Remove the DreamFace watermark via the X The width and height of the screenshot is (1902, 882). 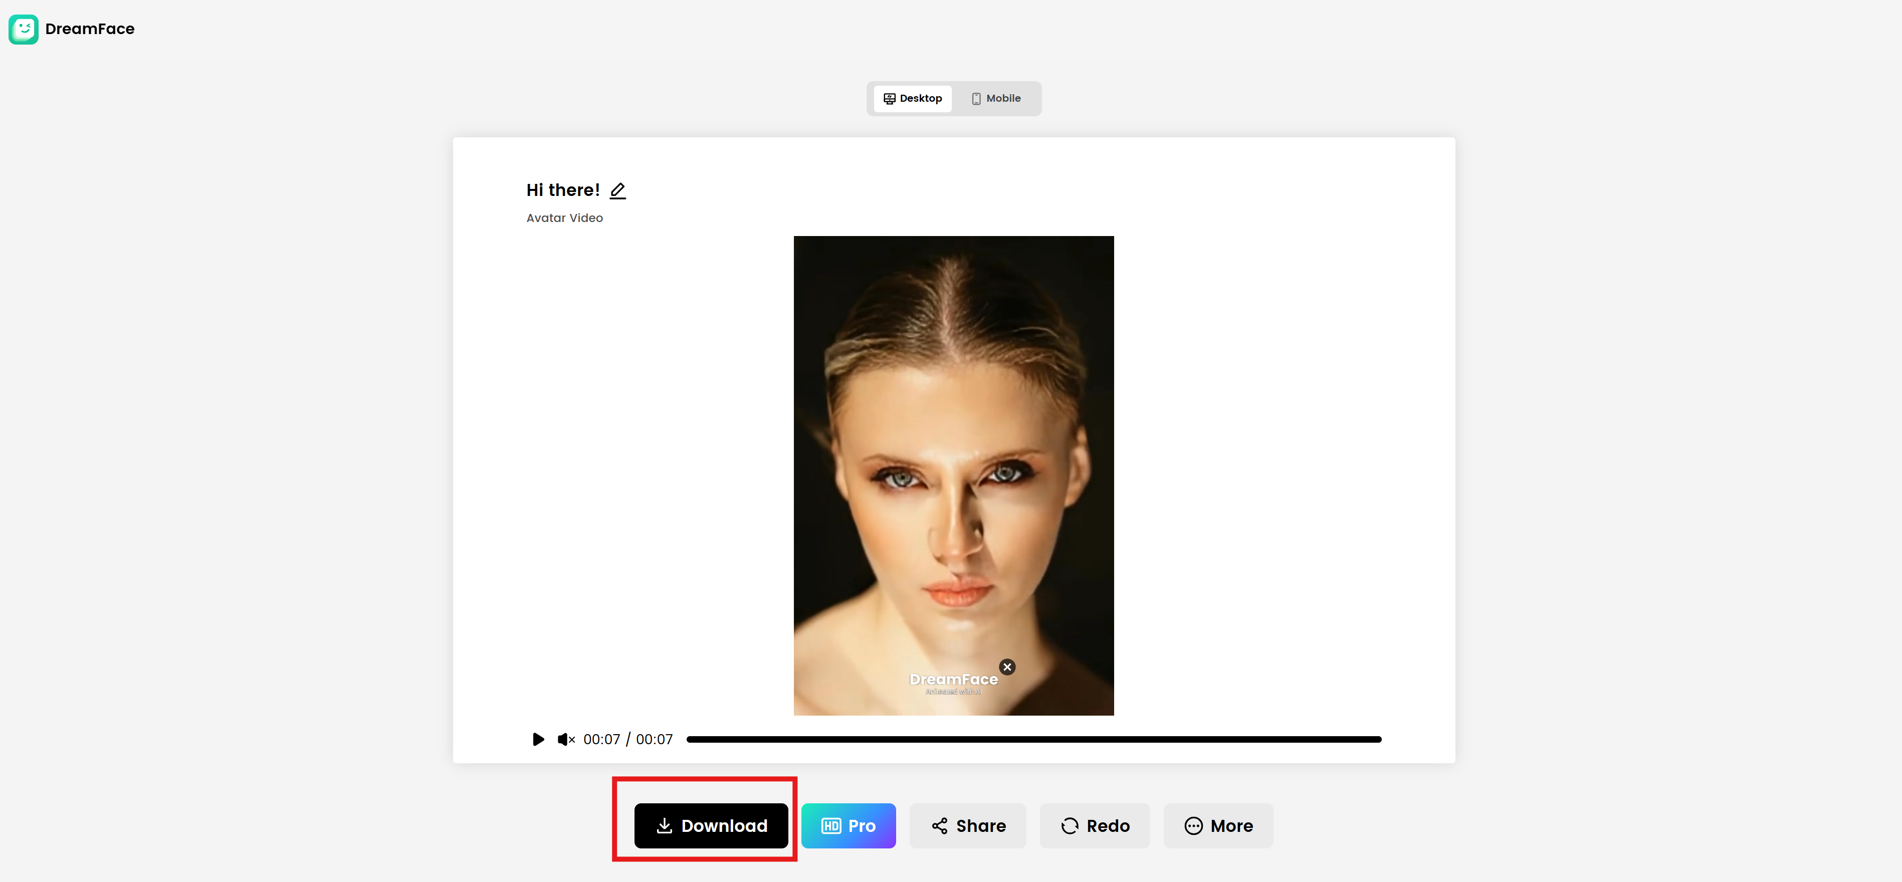click(1008, 667)
